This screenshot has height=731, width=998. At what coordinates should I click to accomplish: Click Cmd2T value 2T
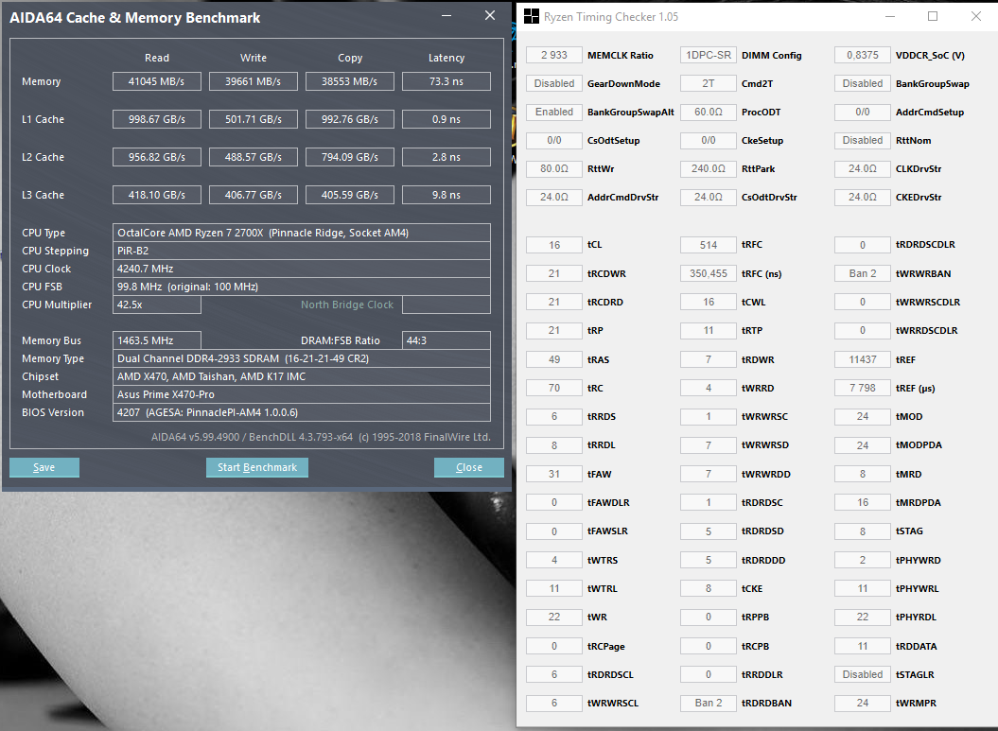pos(709,83)
